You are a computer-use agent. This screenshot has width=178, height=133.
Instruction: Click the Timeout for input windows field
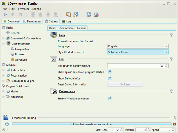[136, 66]
